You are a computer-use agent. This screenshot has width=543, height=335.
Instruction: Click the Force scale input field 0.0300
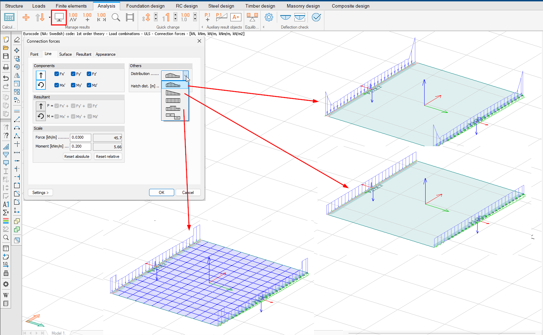(x=81, y=138)
